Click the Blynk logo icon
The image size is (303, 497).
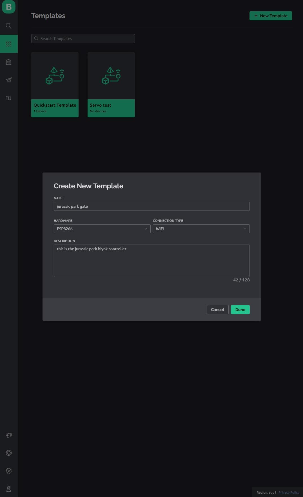[9, 7]
